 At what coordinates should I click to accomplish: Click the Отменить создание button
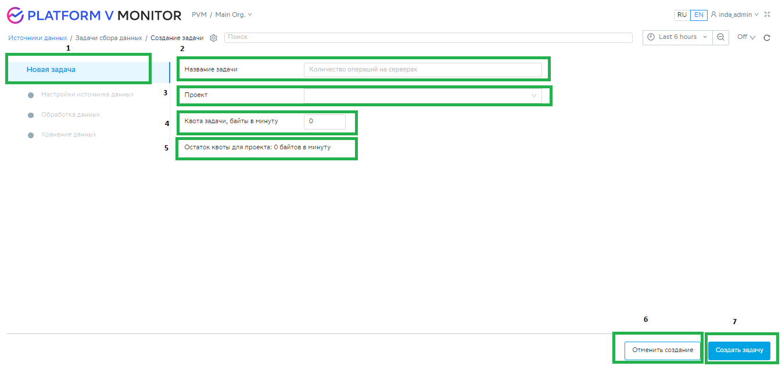(x=662, y=350)
